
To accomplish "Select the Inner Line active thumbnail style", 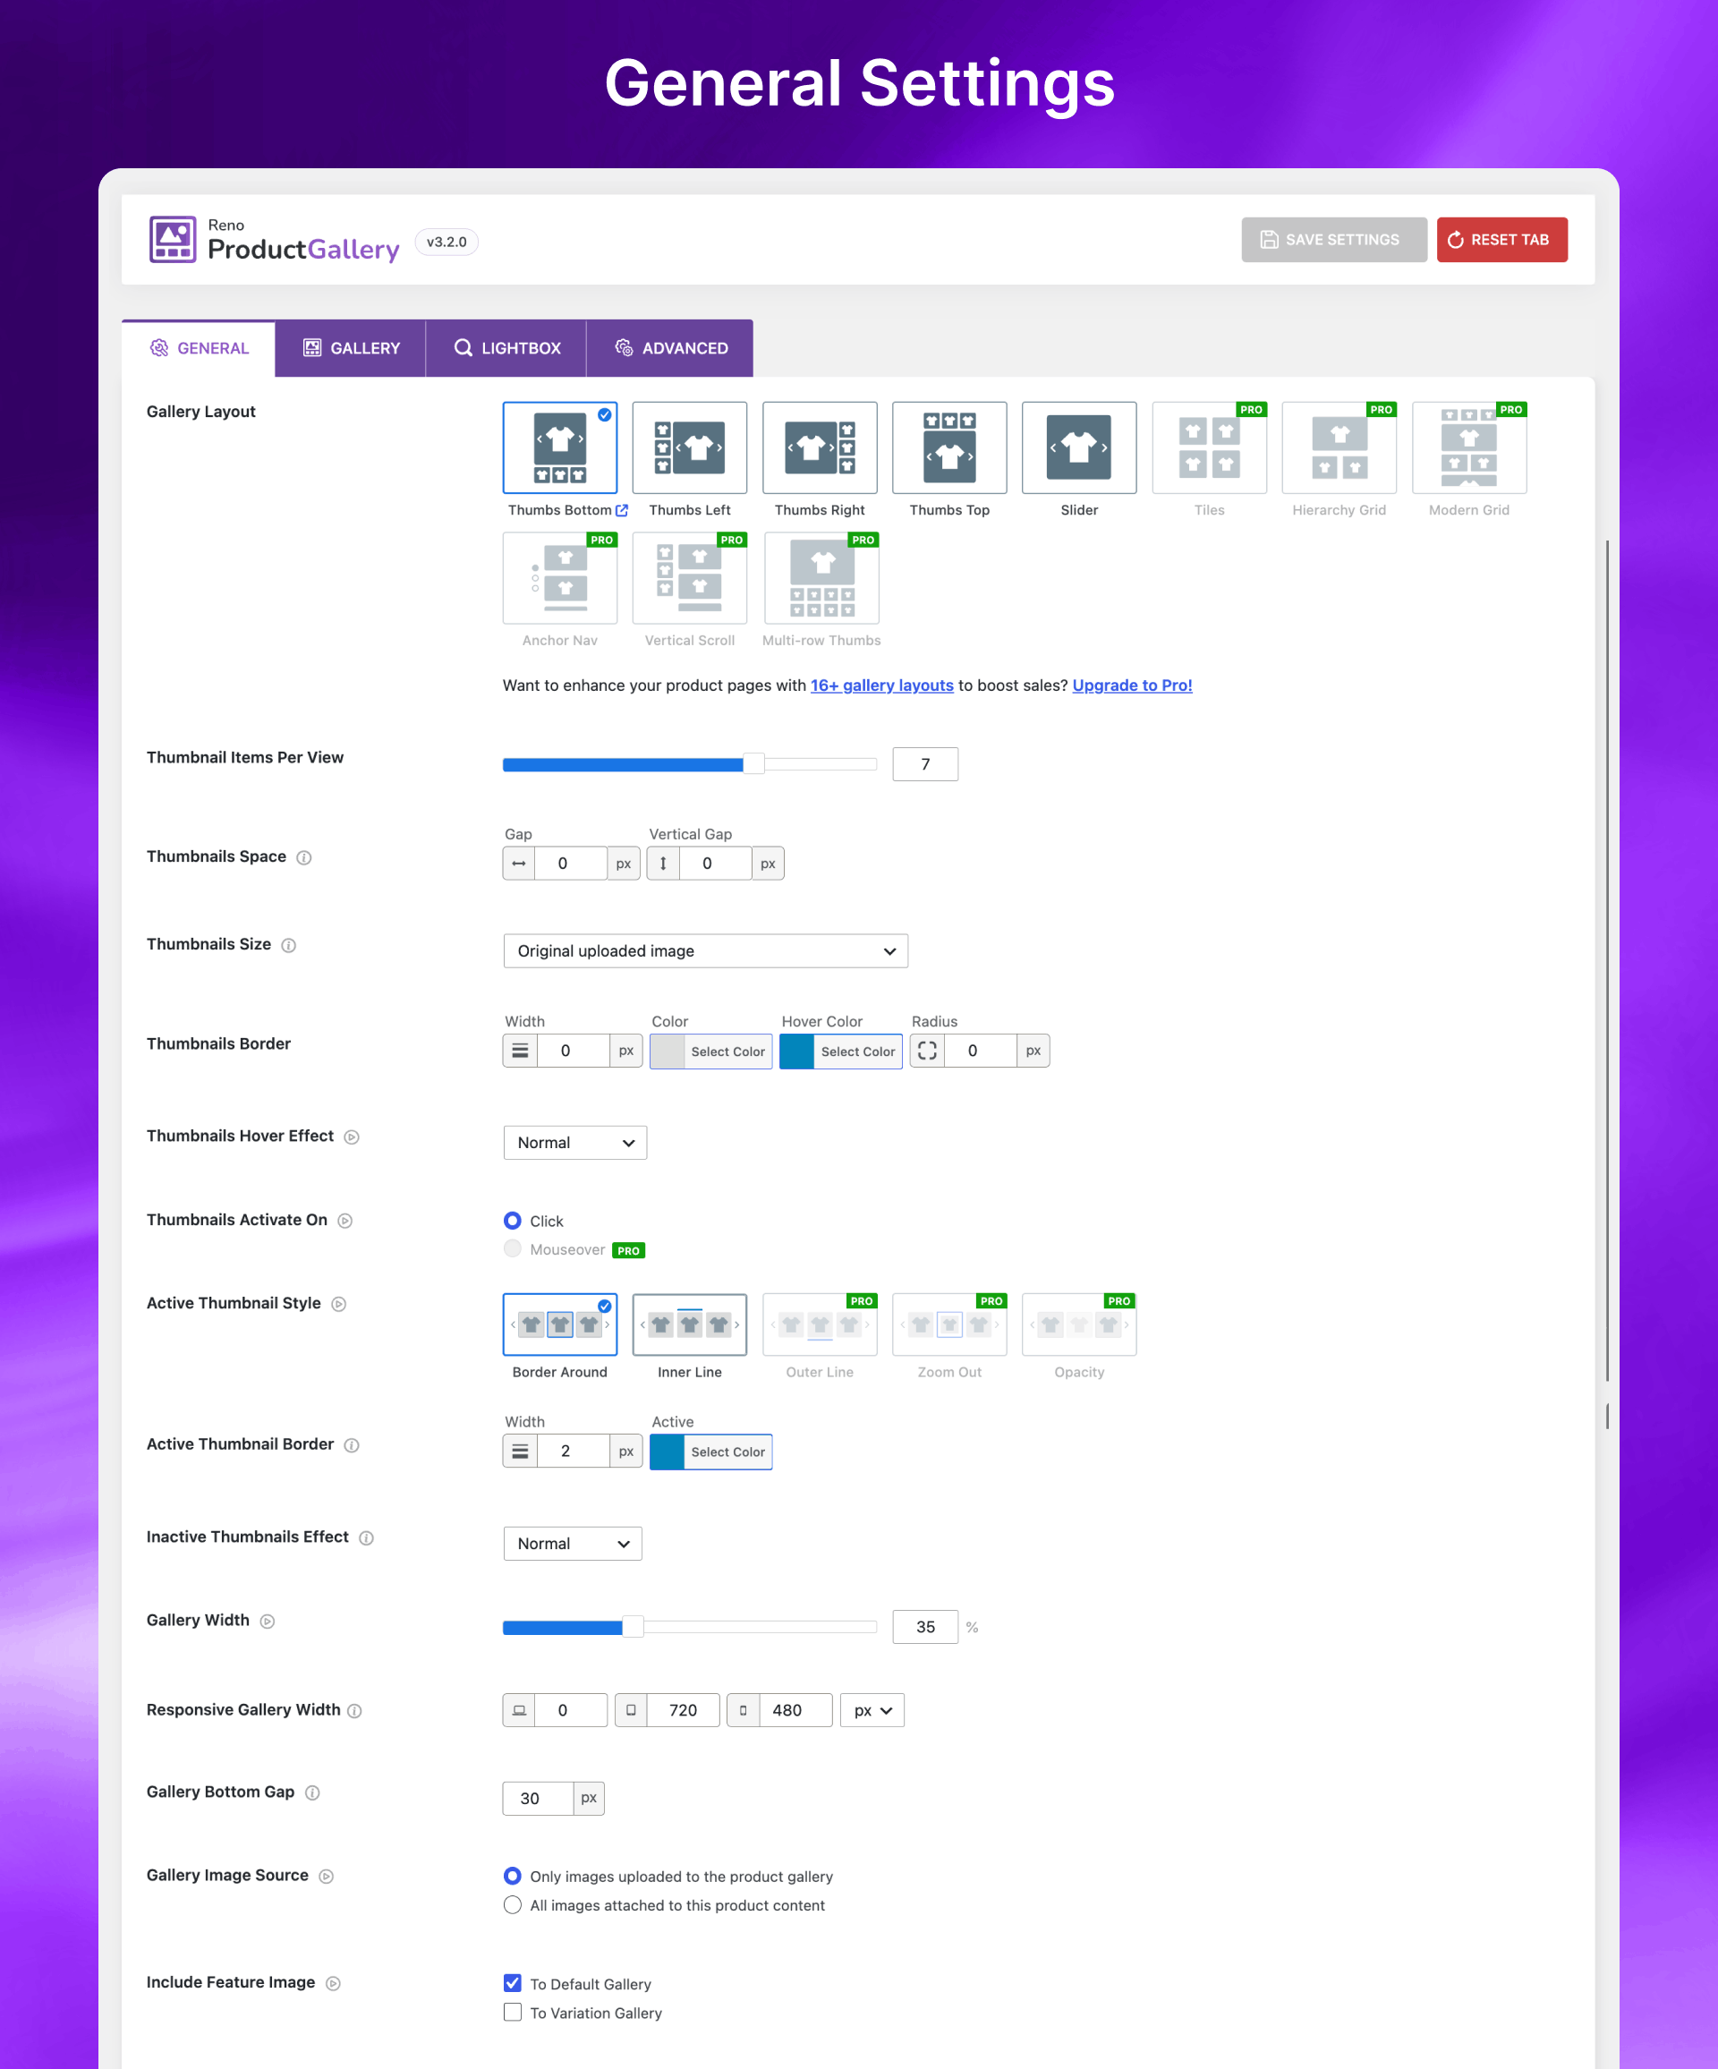I will click(690, 1324).
